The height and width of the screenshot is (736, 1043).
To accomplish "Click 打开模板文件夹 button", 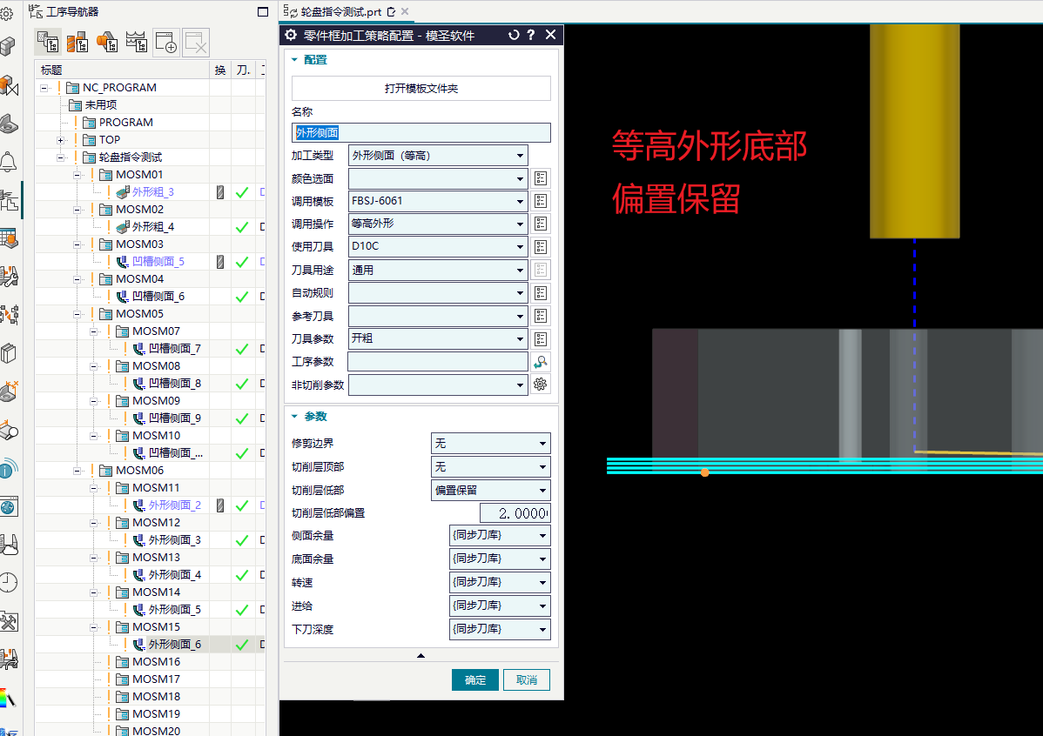I will tap(421, 89).
